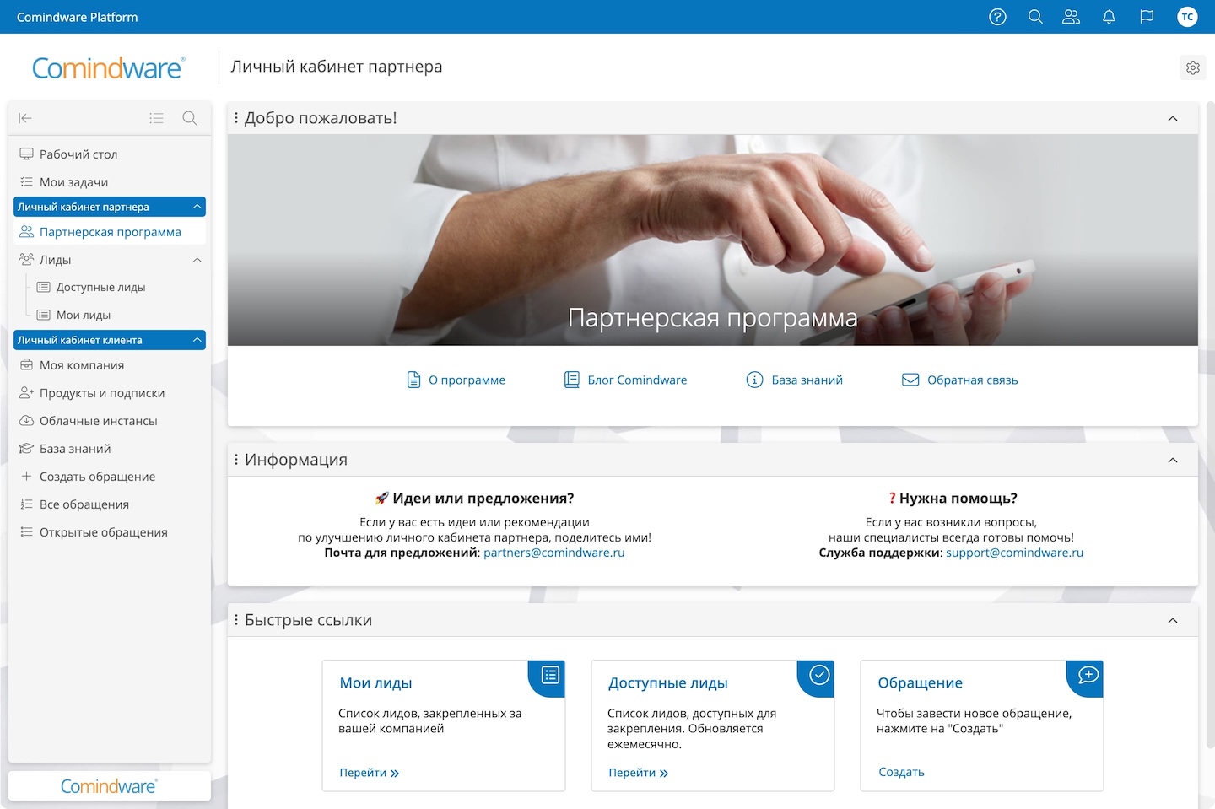
Task: Open the users group icon in the top bar
Action: pyautogui.click(x=1072, y=17)
